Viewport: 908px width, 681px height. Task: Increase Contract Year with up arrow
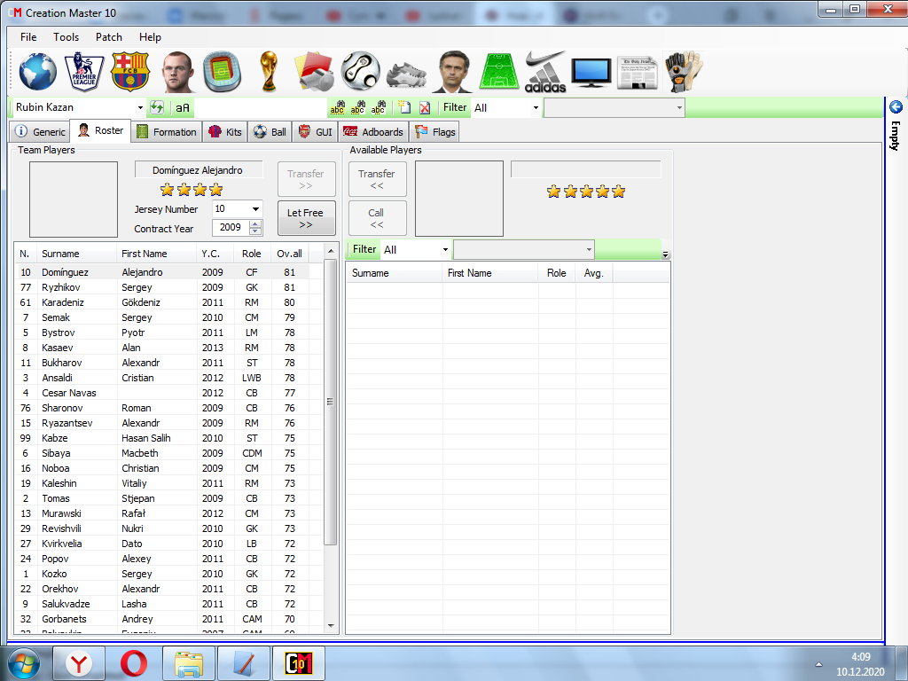(x=255, y=224)
